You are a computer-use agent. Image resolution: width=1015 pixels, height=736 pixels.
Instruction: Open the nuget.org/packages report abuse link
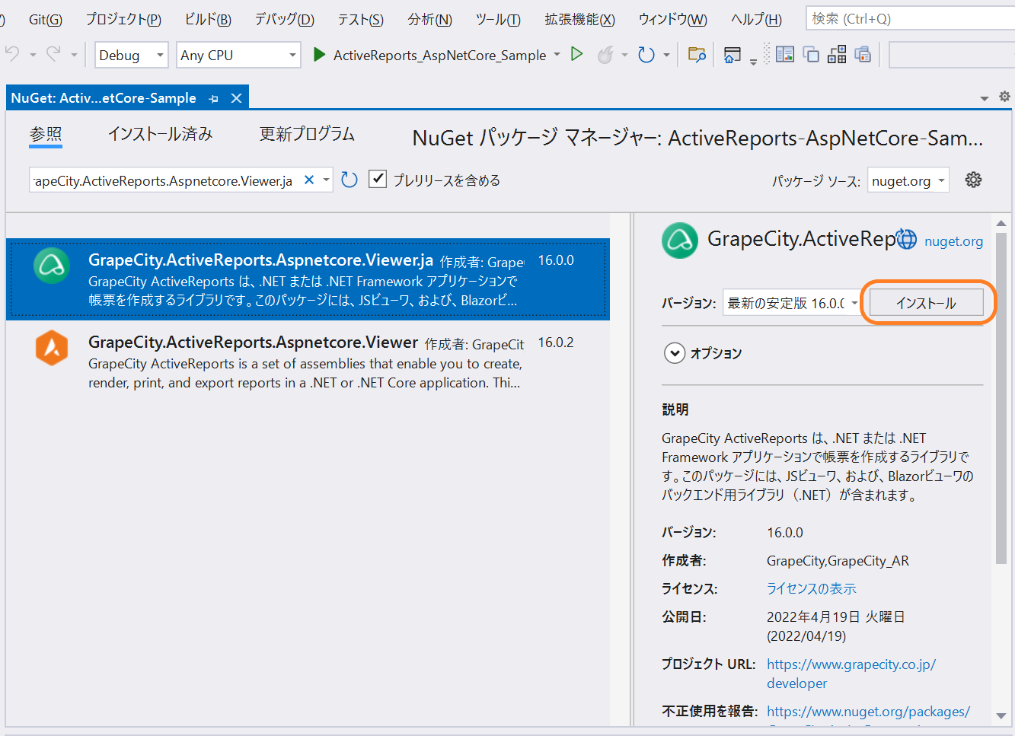point(868,711)
